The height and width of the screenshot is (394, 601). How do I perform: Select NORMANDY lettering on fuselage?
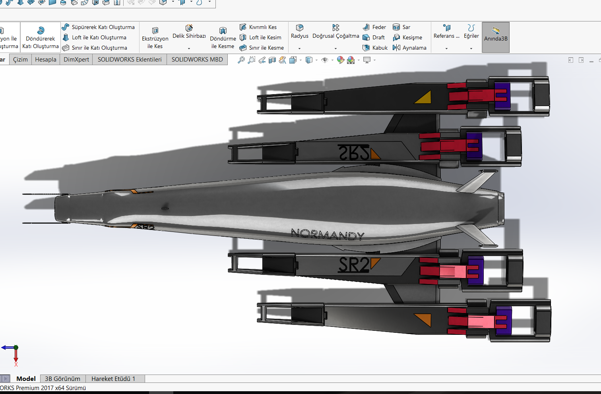(x=328, y=234)
